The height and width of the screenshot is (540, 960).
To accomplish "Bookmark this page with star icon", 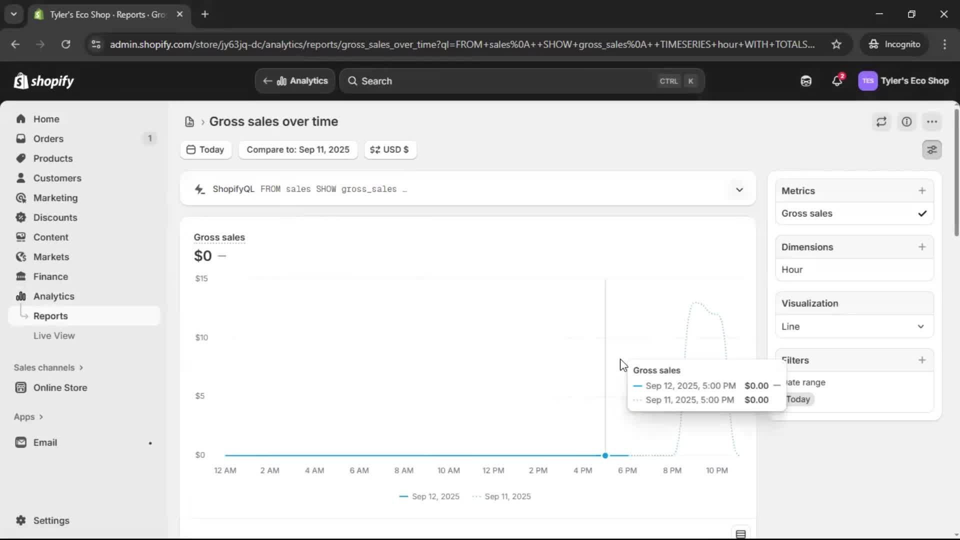I will (x=836, y=44).
